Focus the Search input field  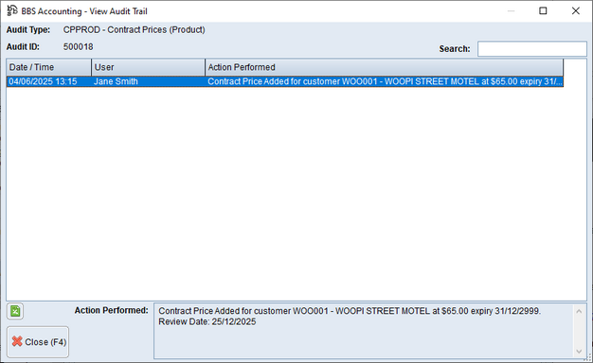tap(532, 49)
